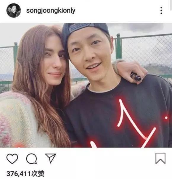This screenshot has width=172, height=179.
Task: Open the songjoongkionly profile picture
Action: pyautogui.click(x=14, y=10)
